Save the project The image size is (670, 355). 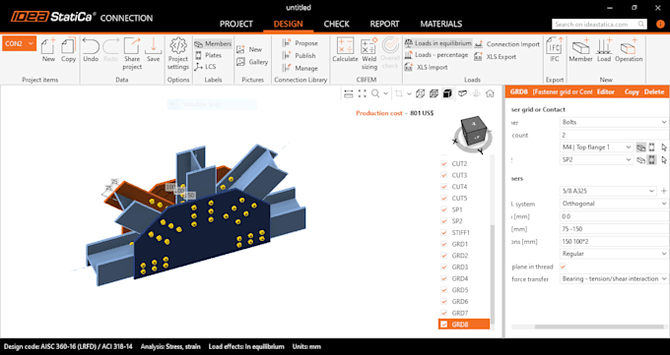point(153,50)
